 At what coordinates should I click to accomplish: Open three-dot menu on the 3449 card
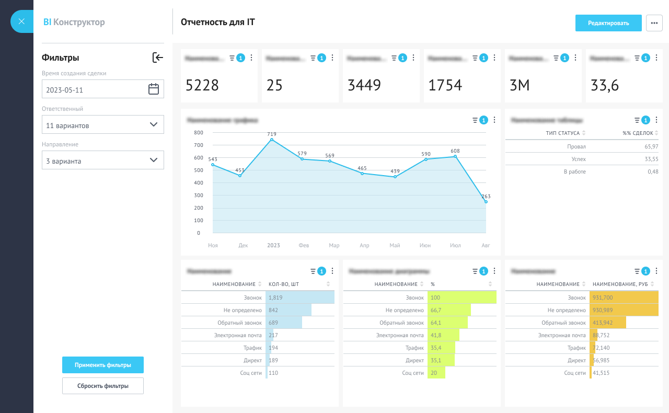[413, 58]
